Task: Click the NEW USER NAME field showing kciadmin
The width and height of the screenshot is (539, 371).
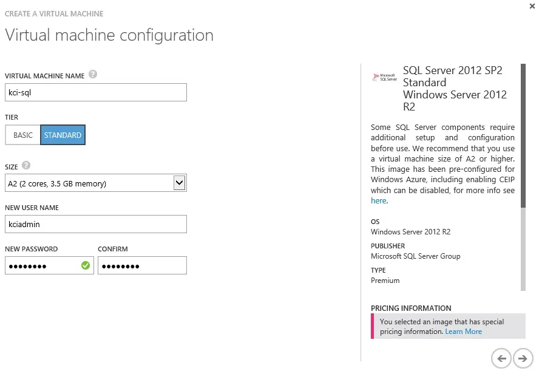Action: click(95, 224)
